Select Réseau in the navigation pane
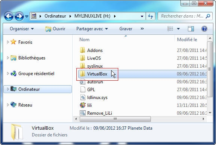 (x=25, y=105)
